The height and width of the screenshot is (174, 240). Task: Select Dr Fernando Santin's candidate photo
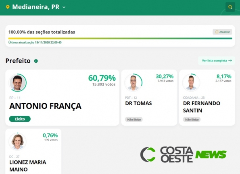(191, 82)
